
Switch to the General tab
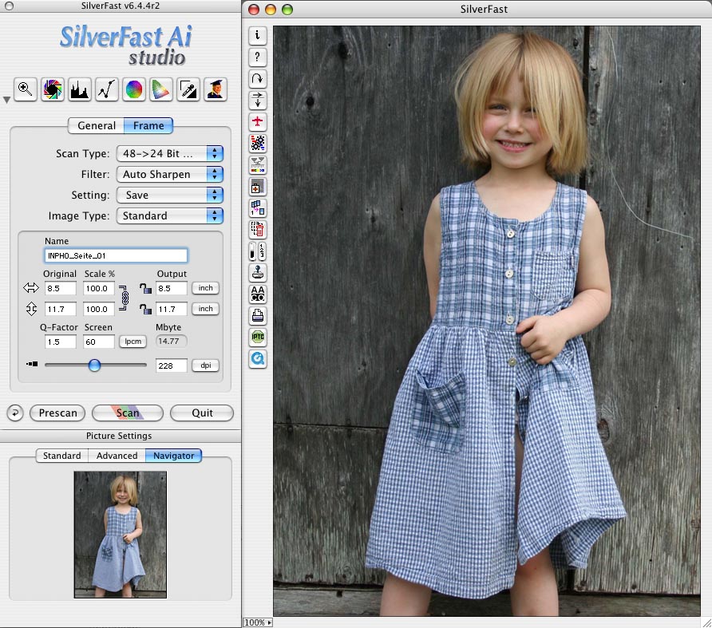(x=96, y=125)
